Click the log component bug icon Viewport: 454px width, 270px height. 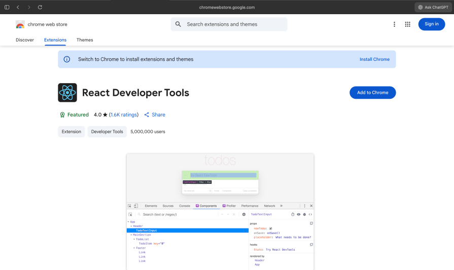tap(304, 214)
